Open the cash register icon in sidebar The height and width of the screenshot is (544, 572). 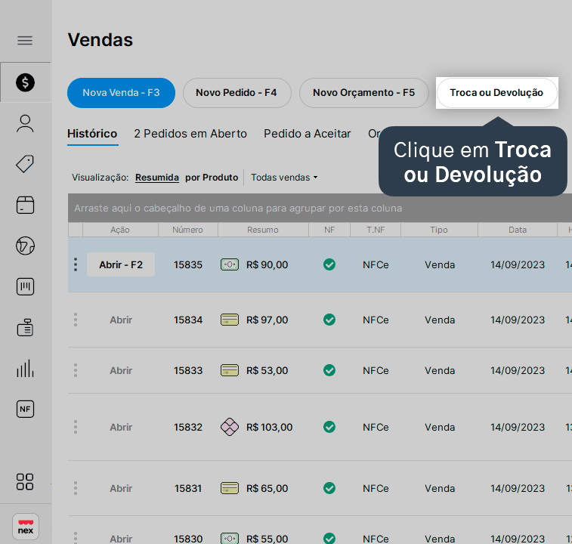(25, 327)
